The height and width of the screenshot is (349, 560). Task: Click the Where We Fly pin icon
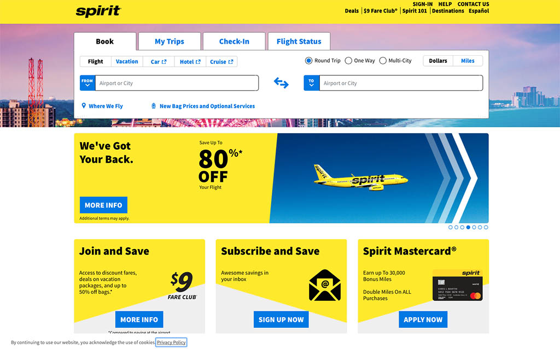tap(84, 105)
